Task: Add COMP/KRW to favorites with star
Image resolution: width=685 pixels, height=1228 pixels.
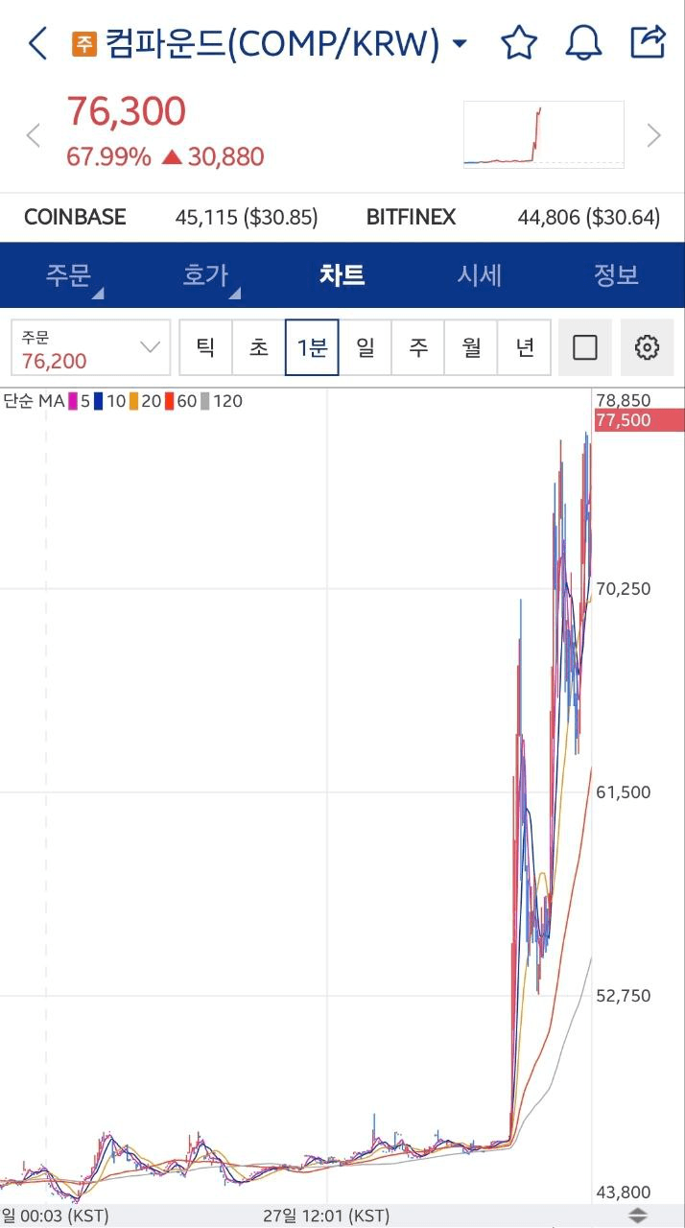Action: click(519, 43)
